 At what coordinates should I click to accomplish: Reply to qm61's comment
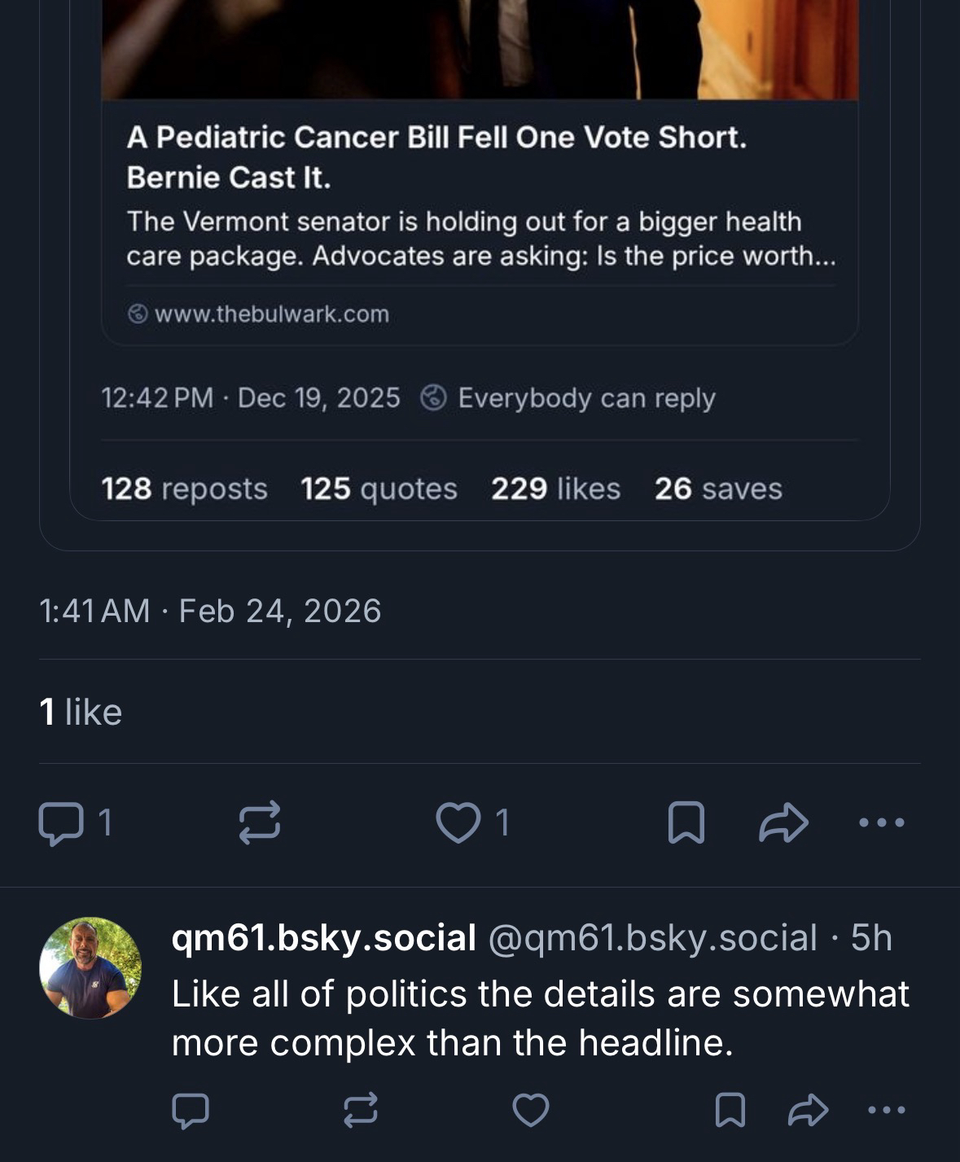coord(191,1110)
